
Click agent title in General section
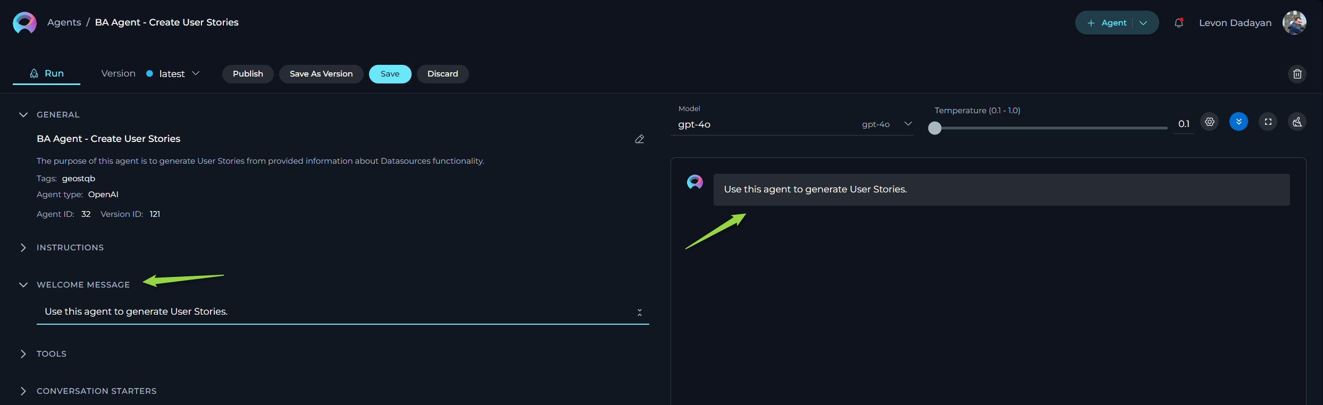(108, 139)
